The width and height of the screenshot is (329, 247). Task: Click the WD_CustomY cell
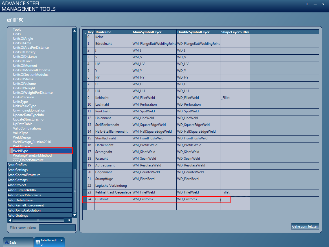coord(198,199)
